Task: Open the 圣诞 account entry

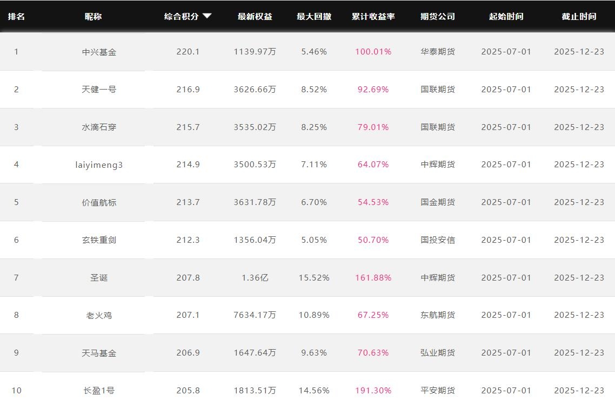Action: pyautogui.click(x=99, y=278)
